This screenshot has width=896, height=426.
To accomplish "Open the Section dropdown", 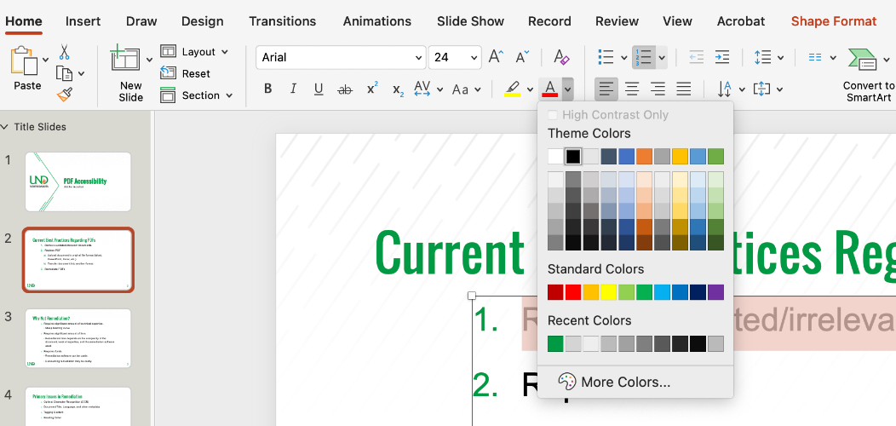I will [x=197, y=95].
